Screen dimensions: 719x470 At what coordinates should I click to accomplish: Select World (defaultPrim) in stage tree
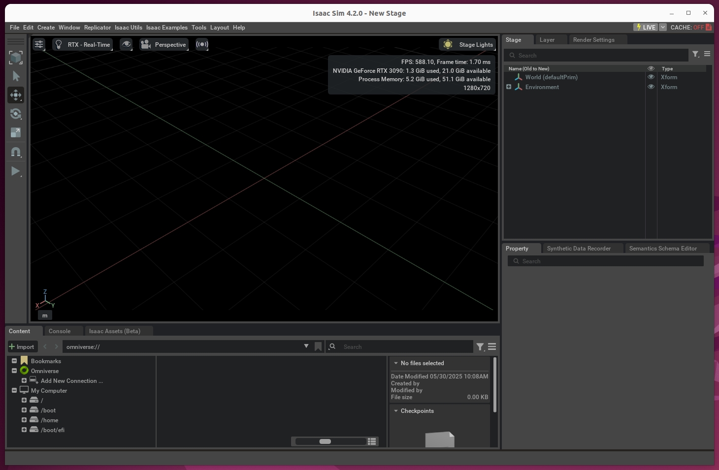pyautogui.click(x=551, y=77)
